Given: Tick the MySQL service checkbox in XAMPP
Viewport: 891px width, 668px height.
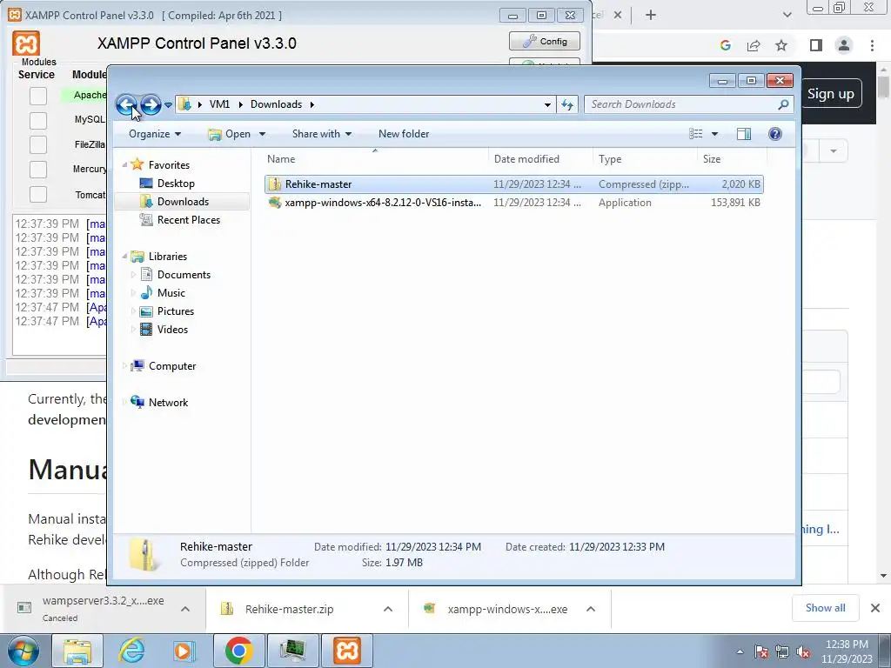Looking at the screenshot, I should pos(38,120).
